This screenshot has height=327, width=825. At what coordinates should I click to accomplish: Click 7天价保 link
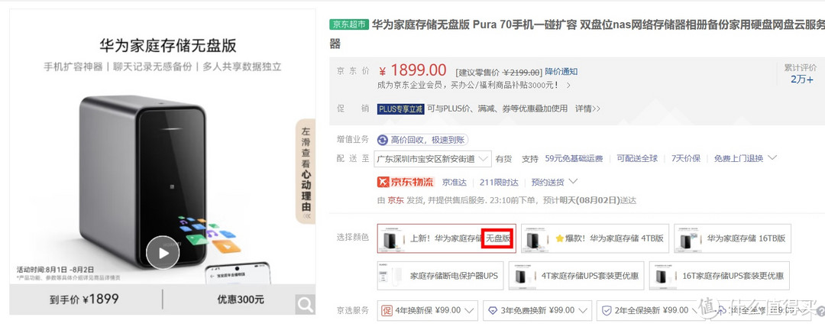pyautogui.click(x=686, y=158)
